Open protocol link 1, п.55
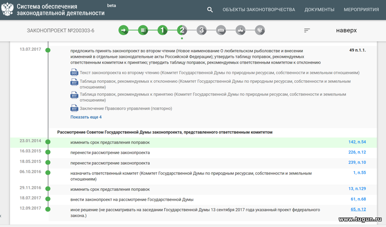This screenshot has width=386, height=227. pos(359,173)
